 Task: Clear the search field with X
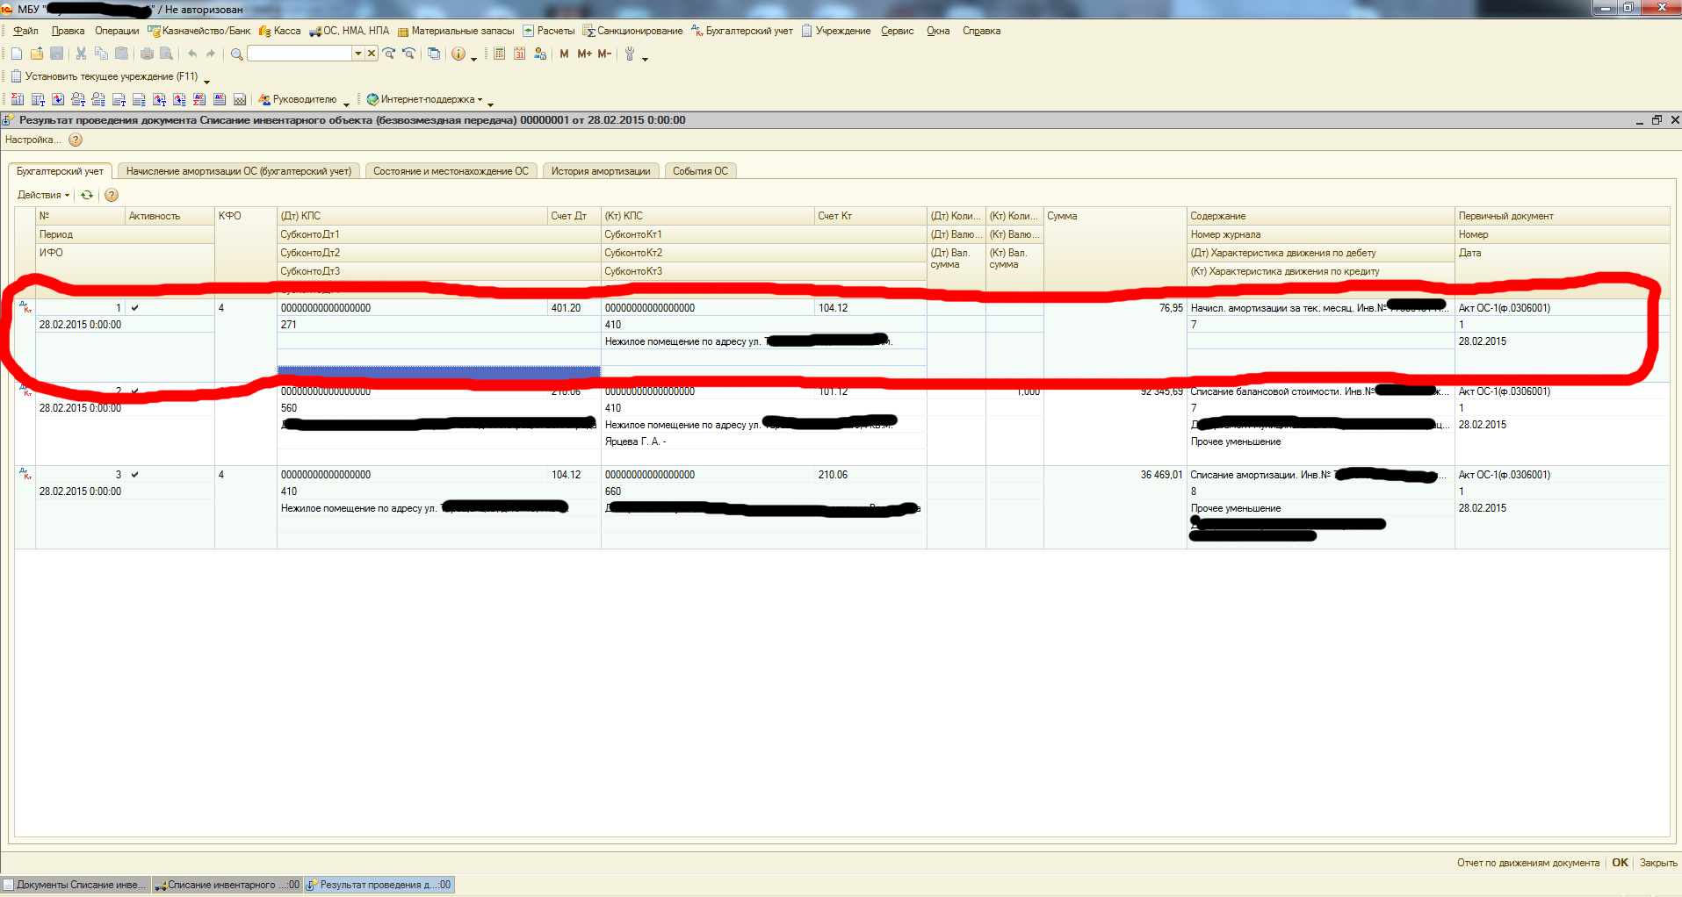[372, 54]
